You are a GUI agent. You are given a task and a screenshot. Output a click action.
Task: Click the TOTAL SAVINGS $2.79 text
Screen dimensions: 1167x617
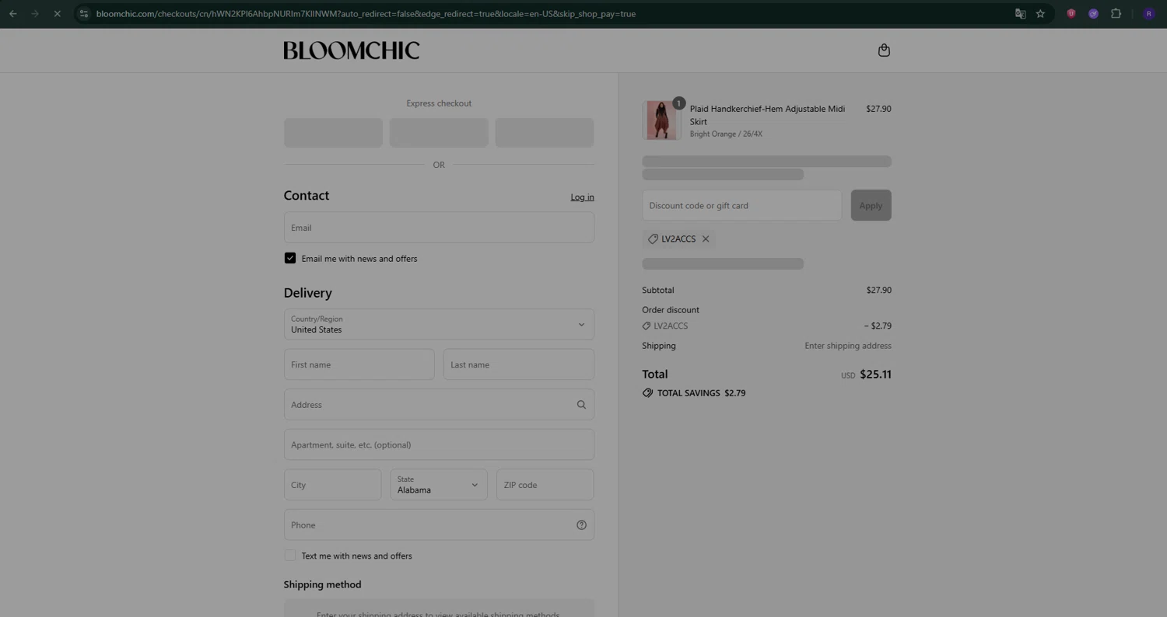click(701, 393)
